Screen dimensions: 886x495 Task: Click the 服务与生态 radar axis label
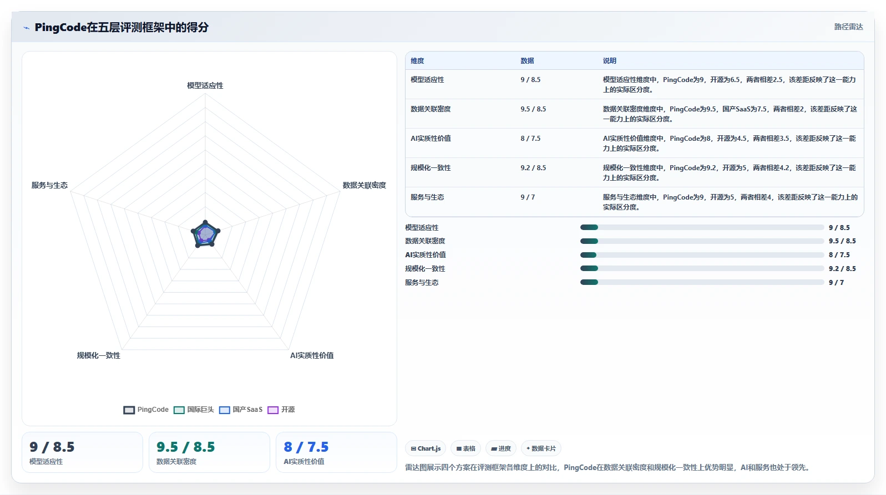pos(49,185)
